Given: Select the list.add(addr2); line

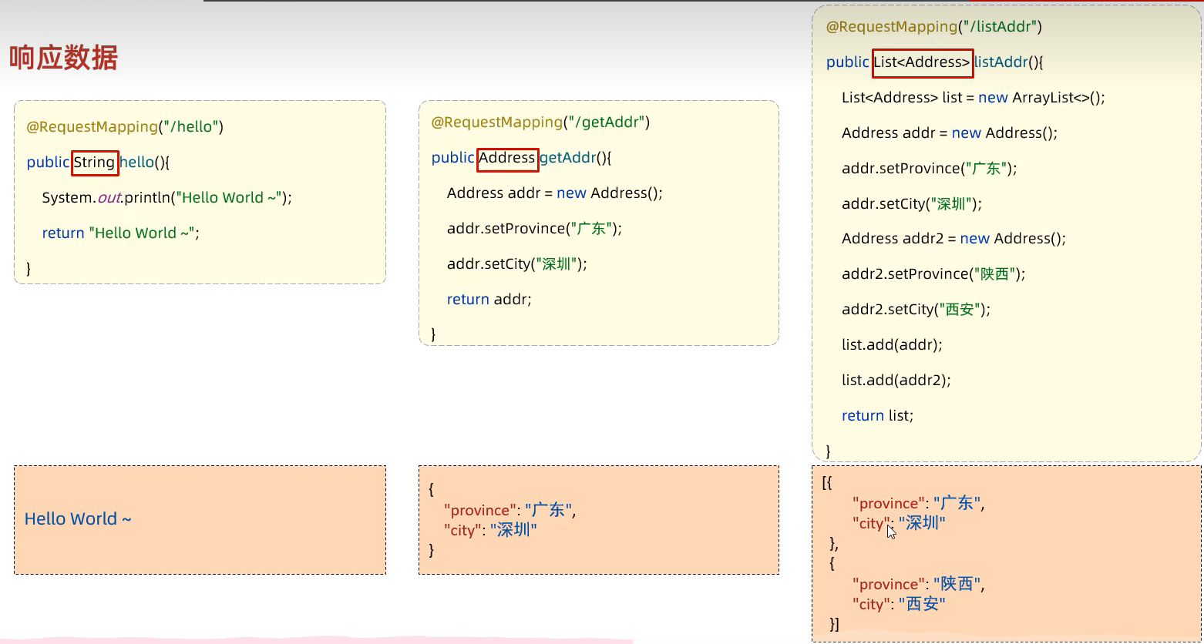Looking at the screenshot, I should click(x=896, y=381).
